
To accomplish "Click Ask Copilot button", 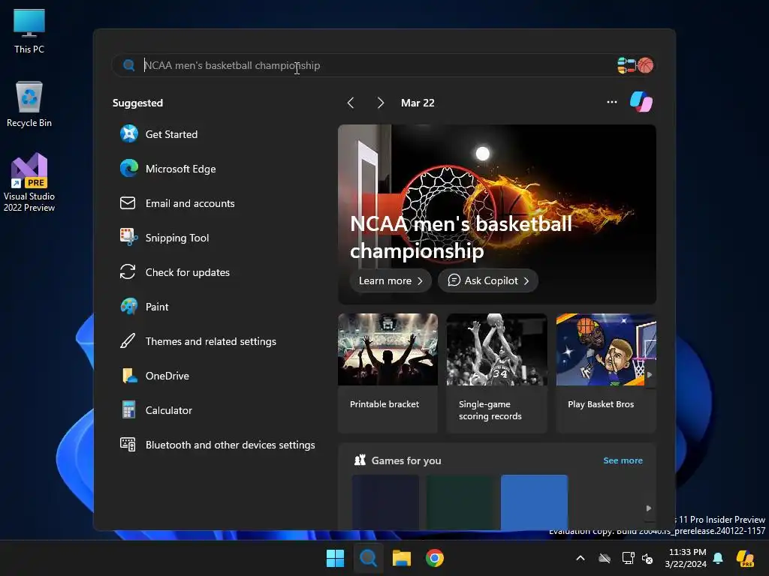I will (488, 280).
